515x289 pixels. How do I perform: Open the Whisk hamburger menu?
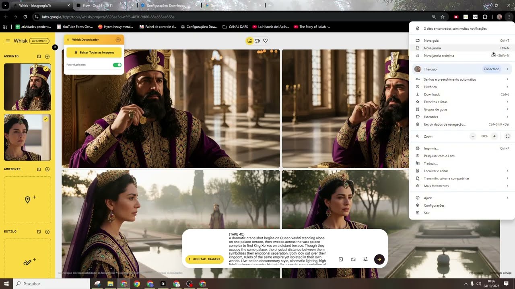click(8, 41)
